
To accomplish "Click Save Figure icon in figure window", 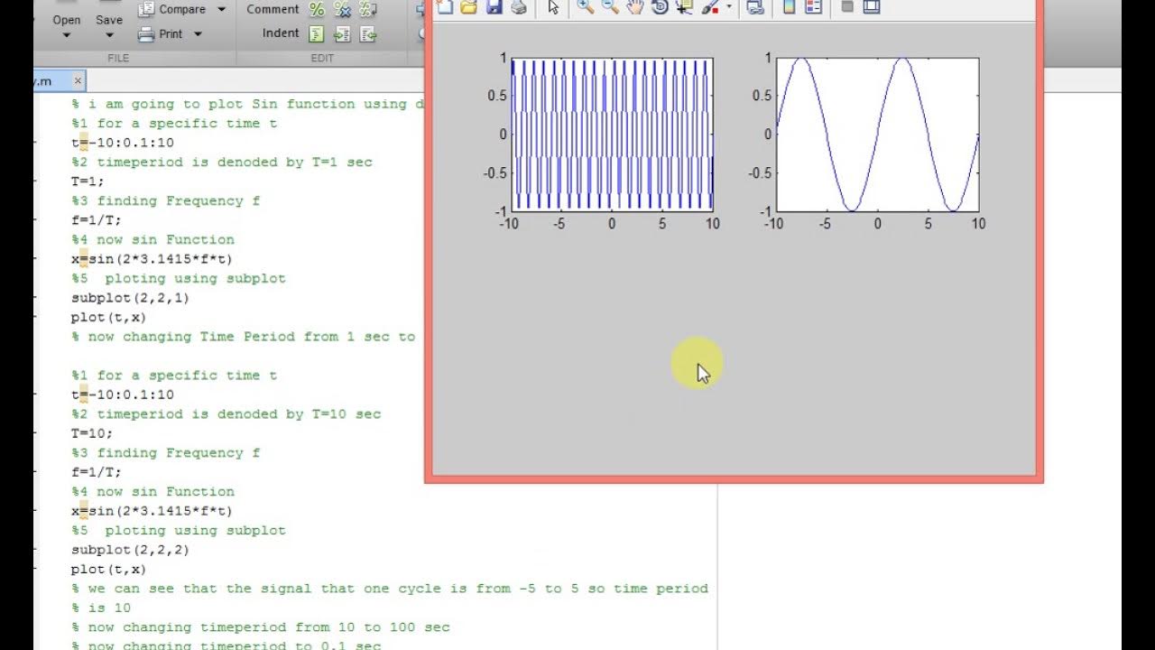I will point(494,7).
